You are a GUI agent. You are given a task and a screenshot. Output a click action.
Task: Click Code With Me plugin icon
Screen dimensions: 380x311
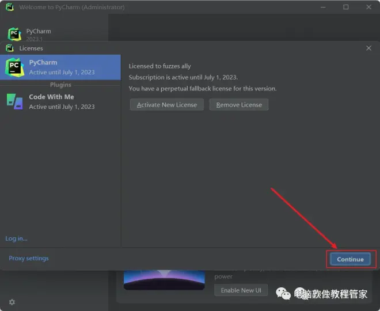(x=15, y=101)
